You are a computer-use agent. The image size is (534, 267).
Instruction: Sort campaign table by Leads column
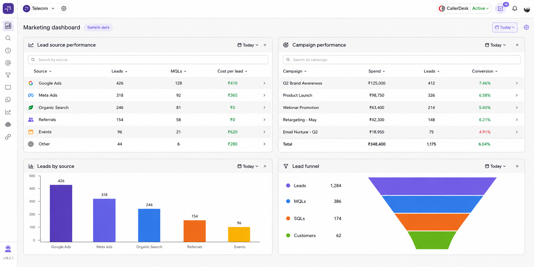pyautogui.click(x=432, y=71)
